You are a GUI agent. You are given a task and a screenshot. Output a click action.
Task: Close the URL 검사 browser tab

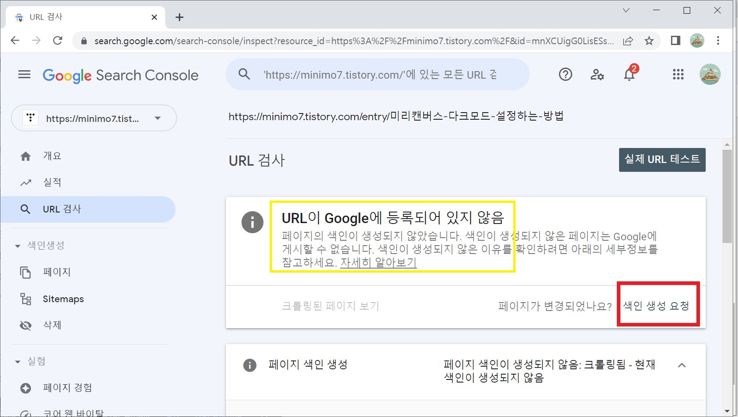(x=154, y=17)
